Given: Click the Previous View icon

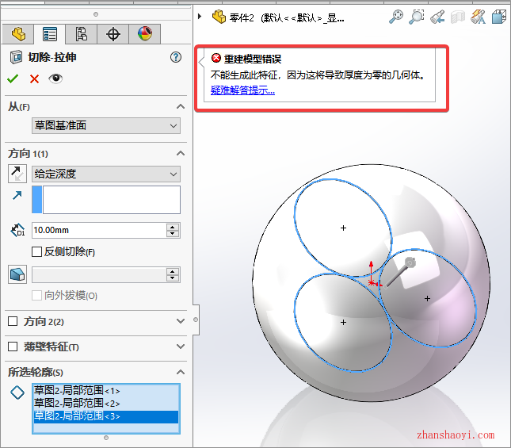Looking at the screenshot, I should 437,17.
